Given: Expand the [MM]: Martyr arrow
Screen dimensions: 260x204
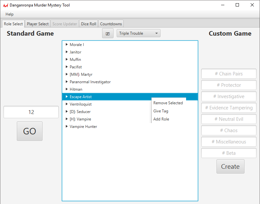Looking at the screenshot, I should [x=67, y=74].
